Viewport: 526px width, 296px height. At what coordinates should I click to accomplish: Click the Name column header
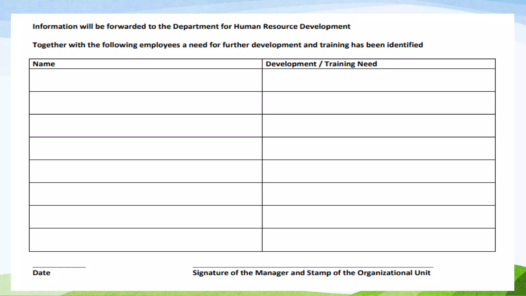[x=44, y=64]
